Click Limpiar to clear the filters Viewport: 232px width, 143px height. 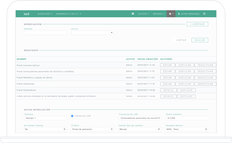[181, 40]
